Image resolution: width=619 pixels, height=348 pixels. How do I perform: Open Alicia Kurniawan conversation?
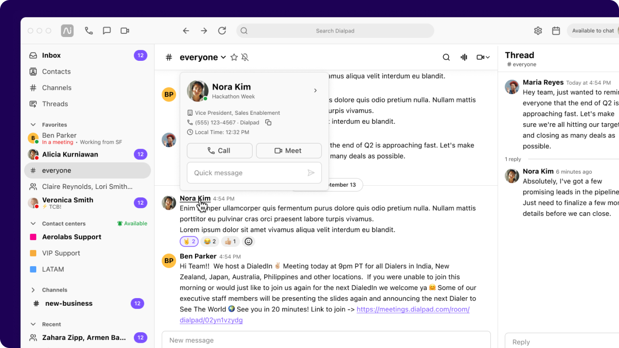pyautogui.click(x=87, y=154)
